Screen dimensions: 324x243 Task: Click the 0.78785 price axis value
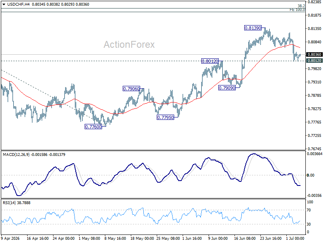315,96
